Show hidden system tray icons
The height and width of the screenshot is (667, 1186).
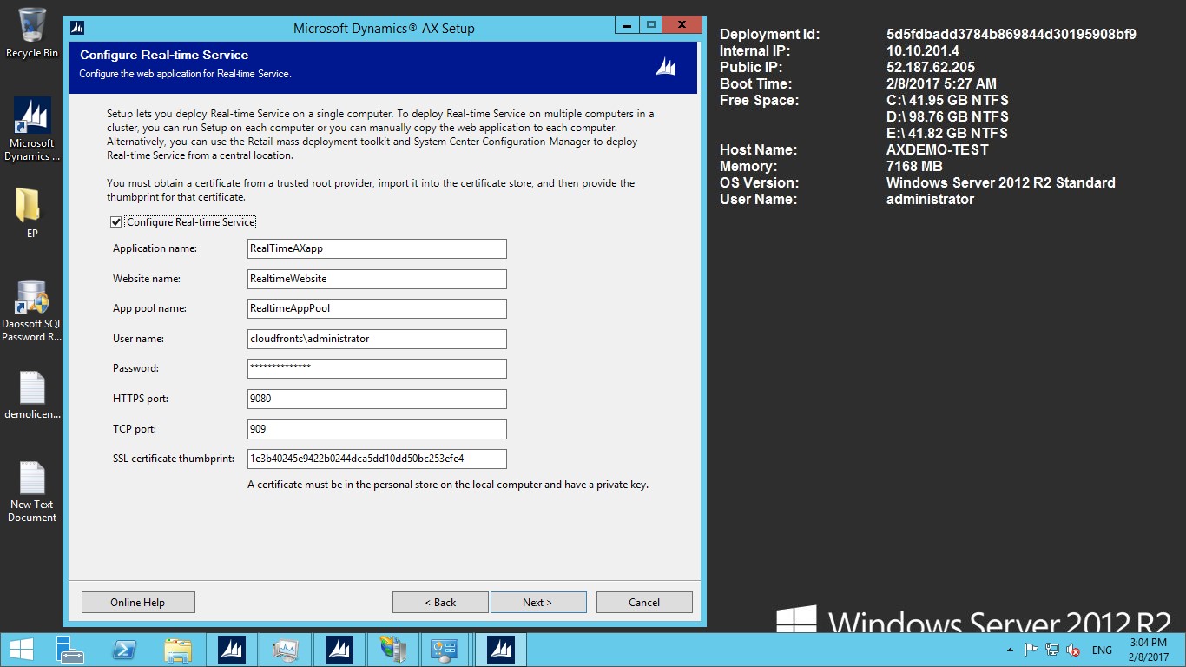click(x=1009, y=650)
